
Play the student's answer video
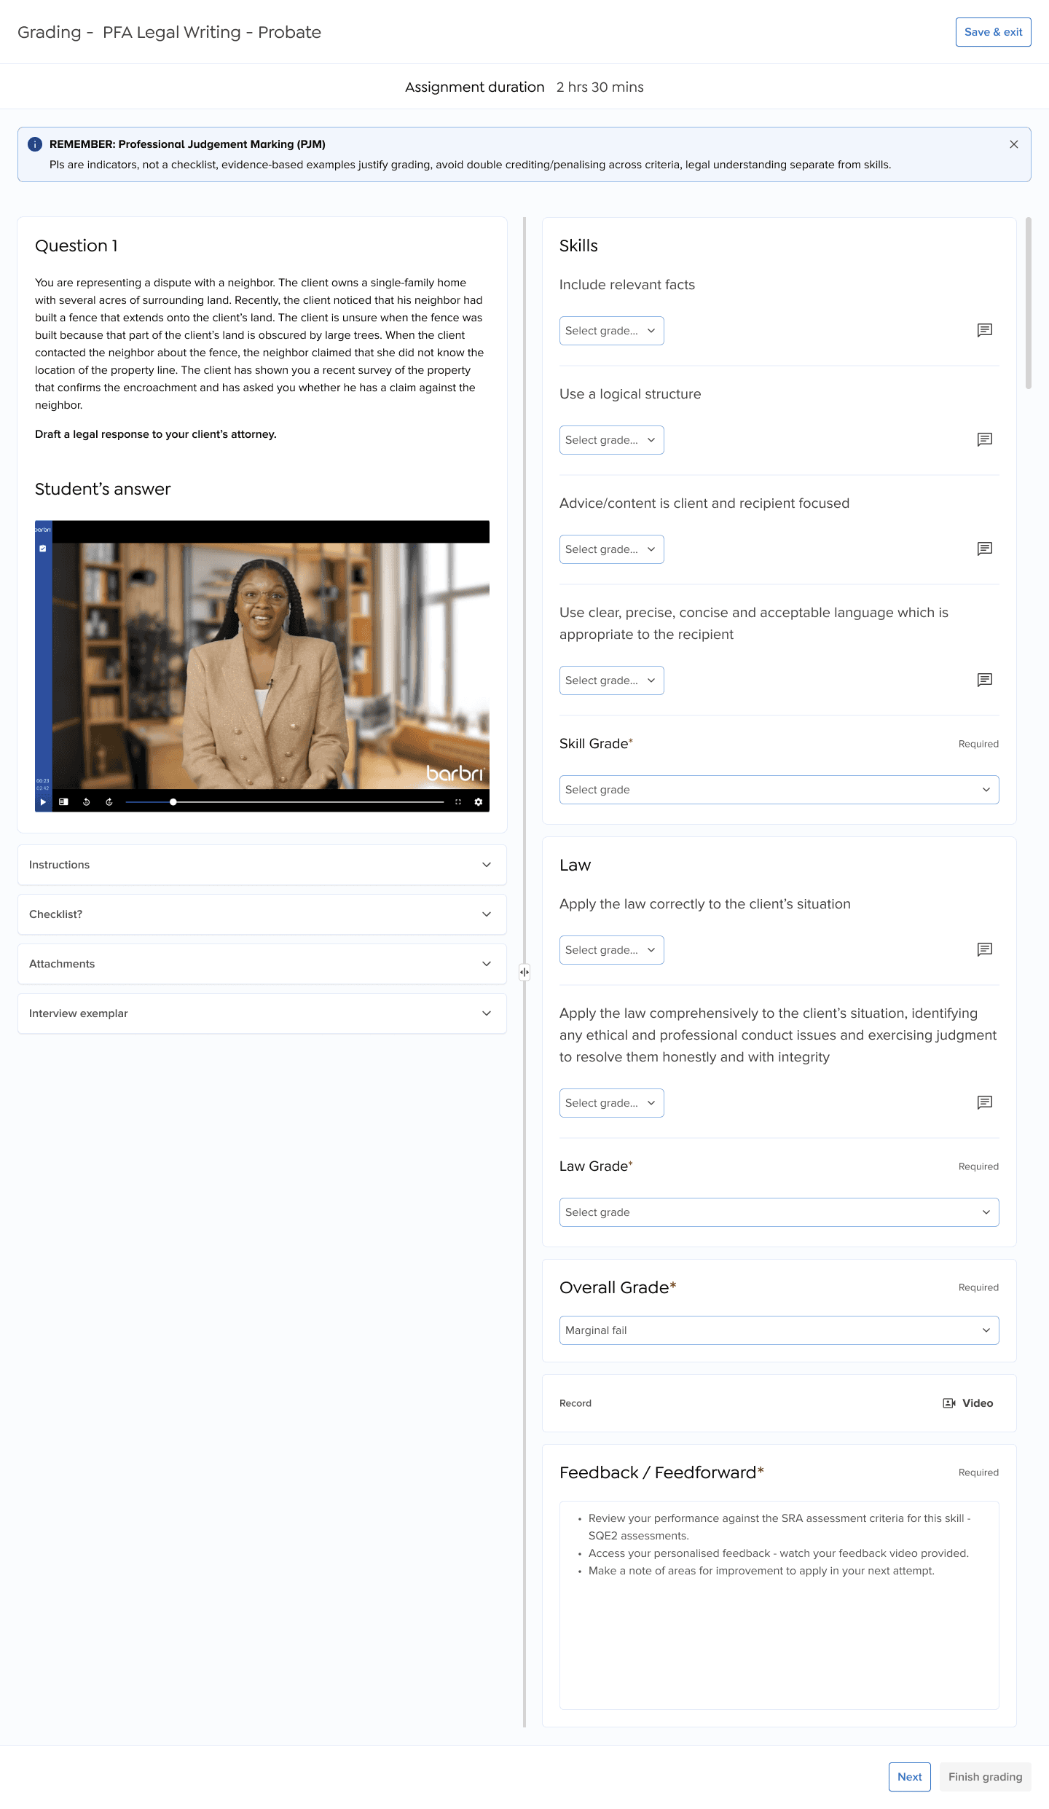click(x=43, y=801)
